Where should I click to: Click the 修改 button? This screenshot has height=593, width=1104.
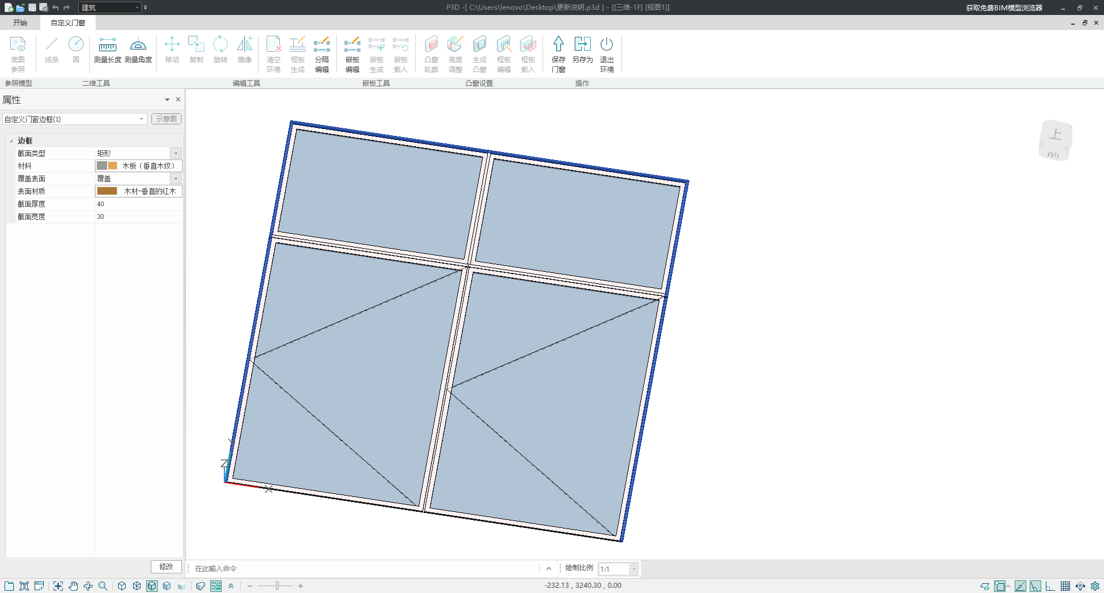point(166,567)
